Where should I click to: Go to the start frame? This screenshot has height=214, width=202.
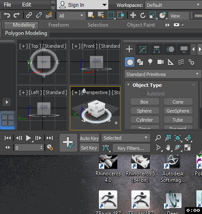point(8,138)
